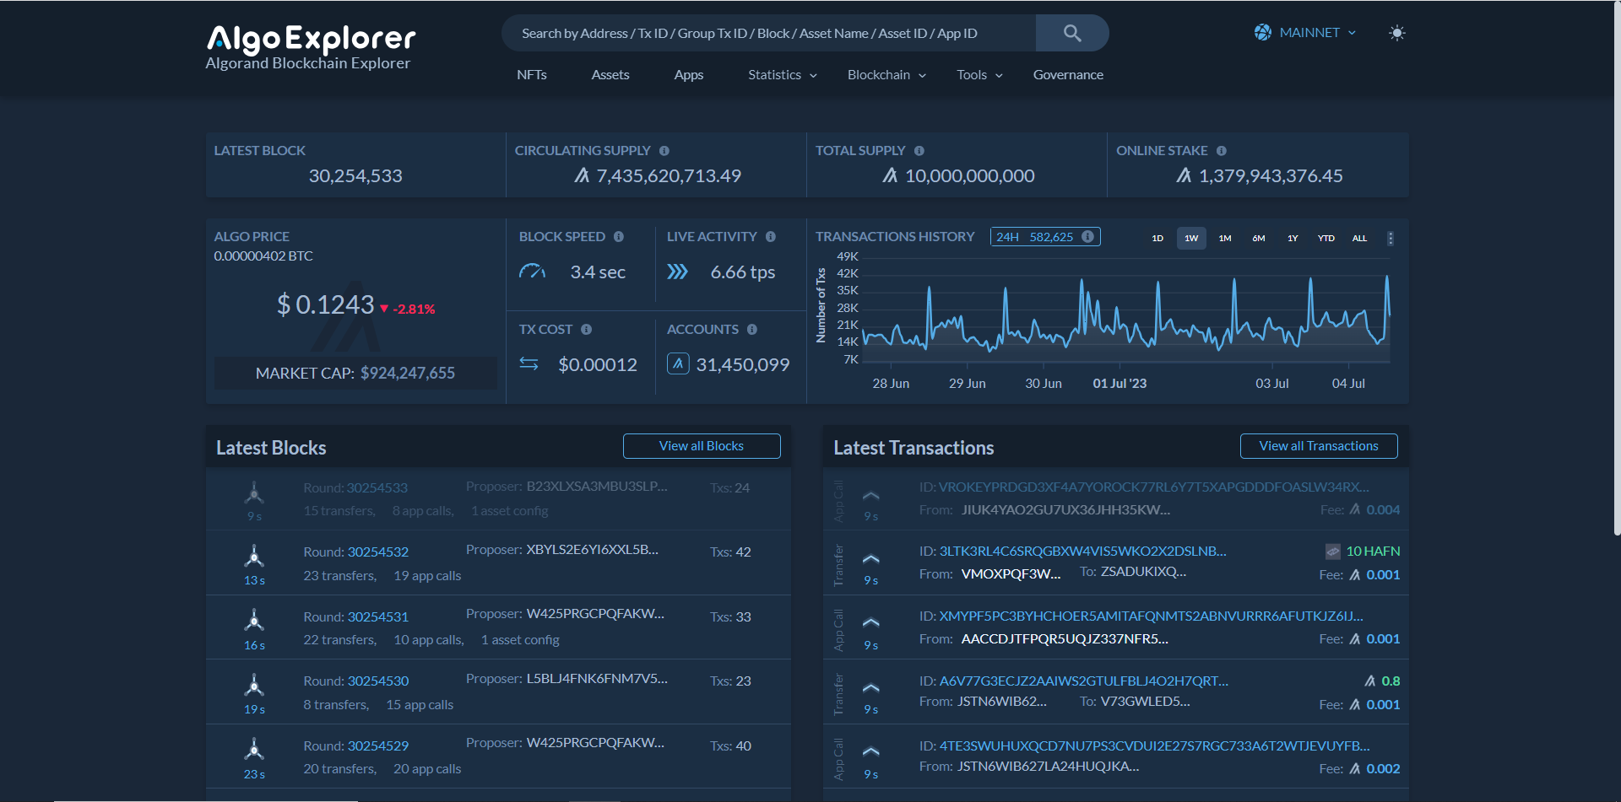Viewport: 1621px width, 802px height.
Task: Click caret icon on 4TE3SWUH transaction
Action: (871, 751)
